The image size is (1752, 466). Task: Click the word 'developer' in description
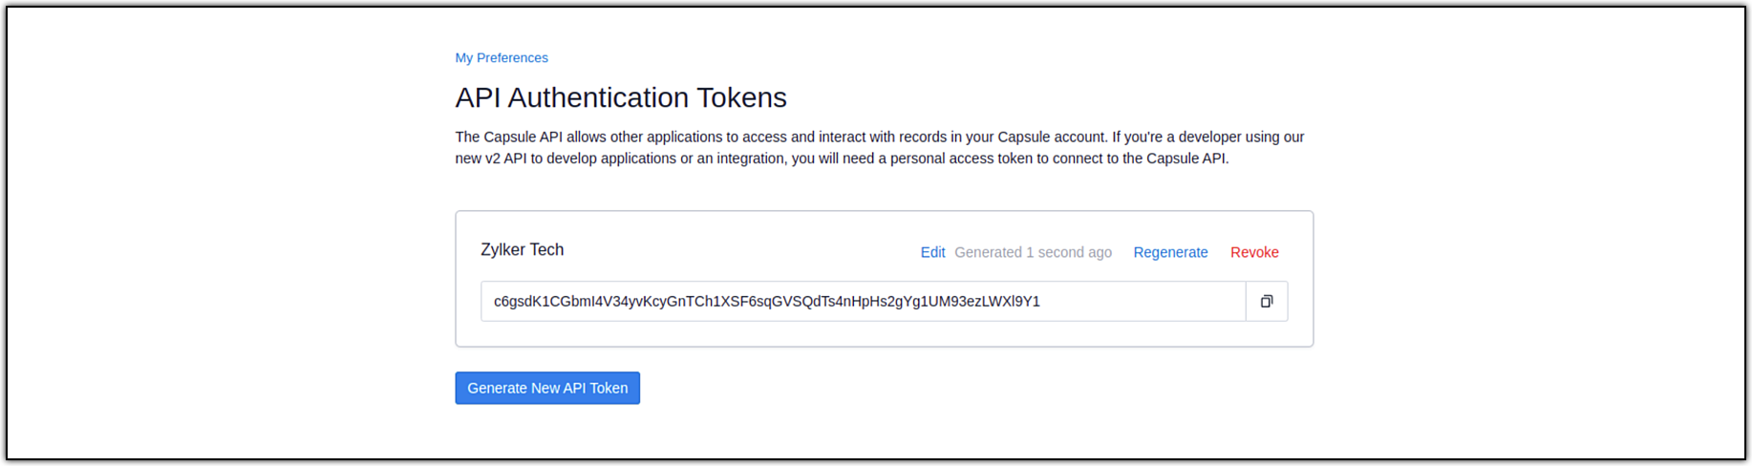[1211, 138]
